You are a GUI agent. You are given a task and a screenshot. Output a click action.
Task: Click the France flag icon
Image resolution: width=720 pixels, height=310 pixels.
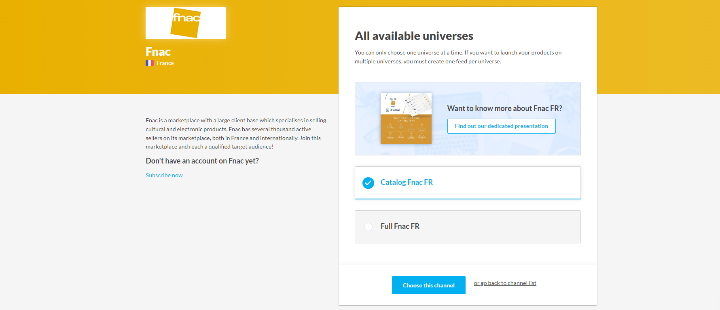(x=150, y=63)
